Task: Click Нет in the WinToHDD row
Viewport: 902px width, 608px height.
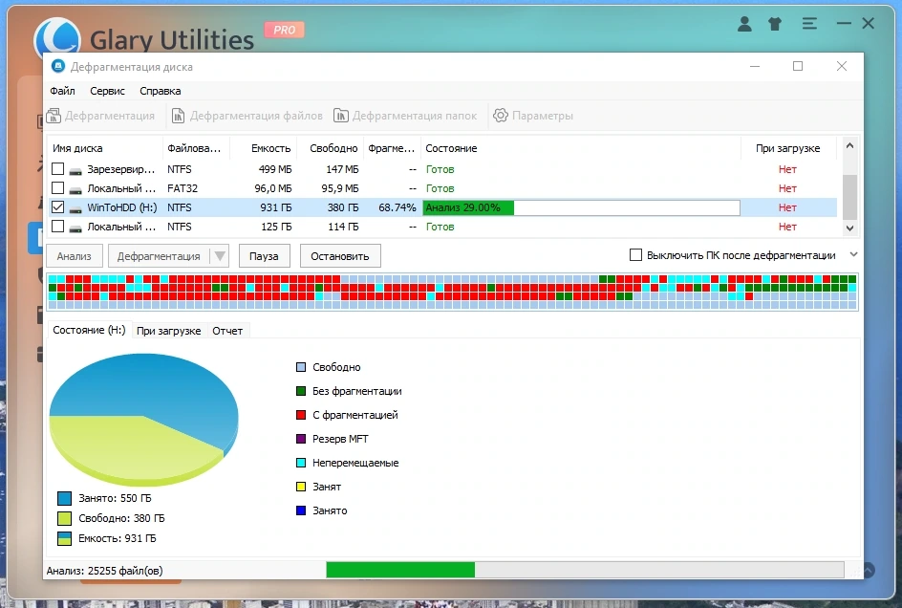Action: click(787, 207)
